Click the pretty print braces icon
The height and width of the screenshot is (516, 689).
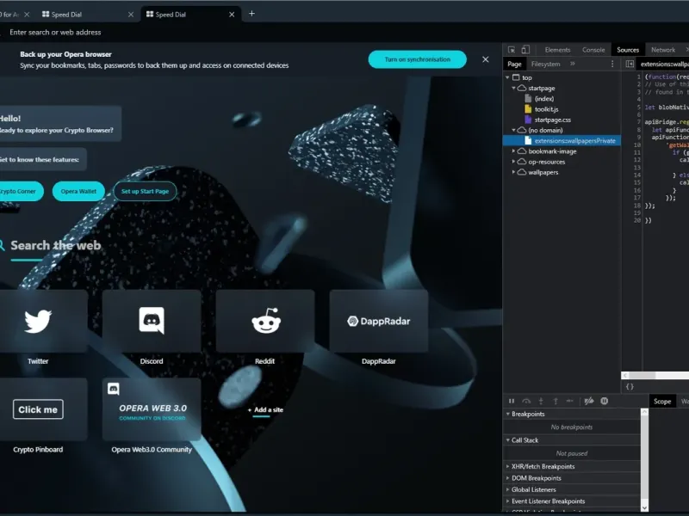pyautogui.click(x=630, y=386)
